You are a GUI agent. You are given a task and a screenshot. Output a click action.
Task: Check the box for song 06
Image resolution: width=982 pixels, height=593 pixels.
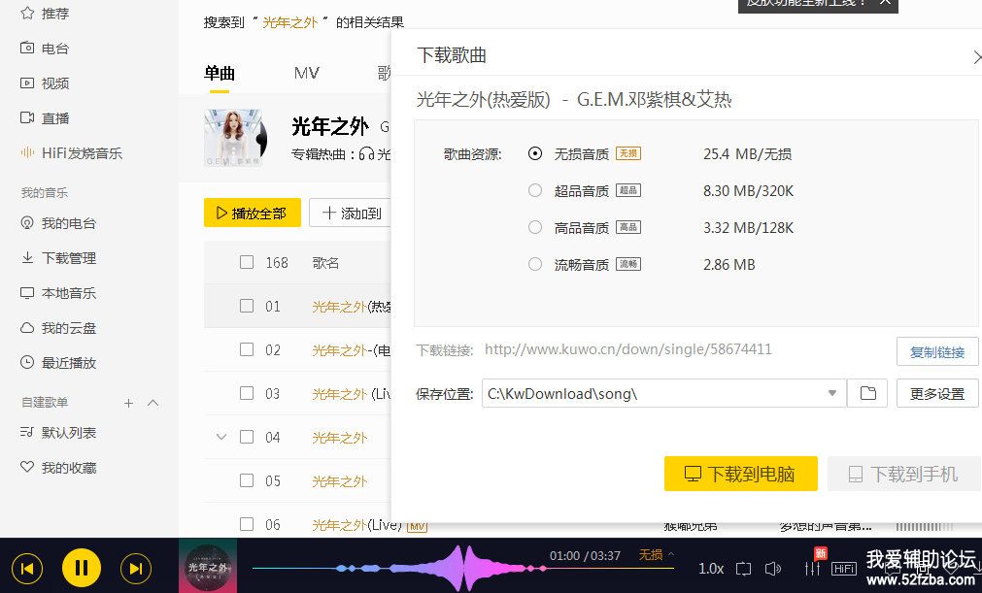pos(247,524)
